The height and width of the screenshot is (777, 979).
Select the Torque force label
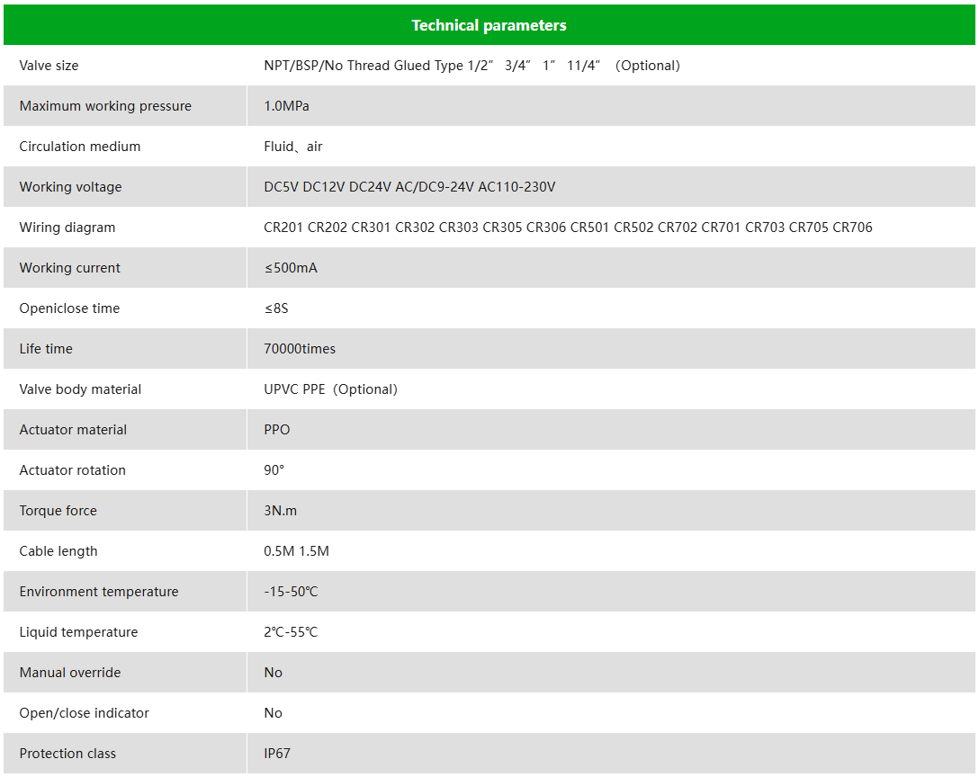pyautogui.click(x=58, y=511)
